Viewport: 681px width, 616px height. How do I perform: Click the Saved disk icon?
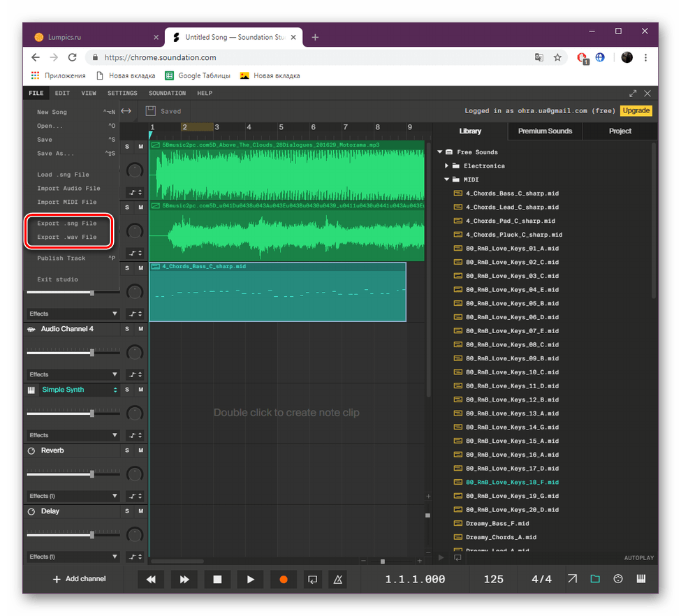(150, 110)
